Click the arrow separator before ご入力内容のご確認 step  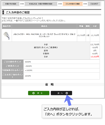tap(60, 4)
